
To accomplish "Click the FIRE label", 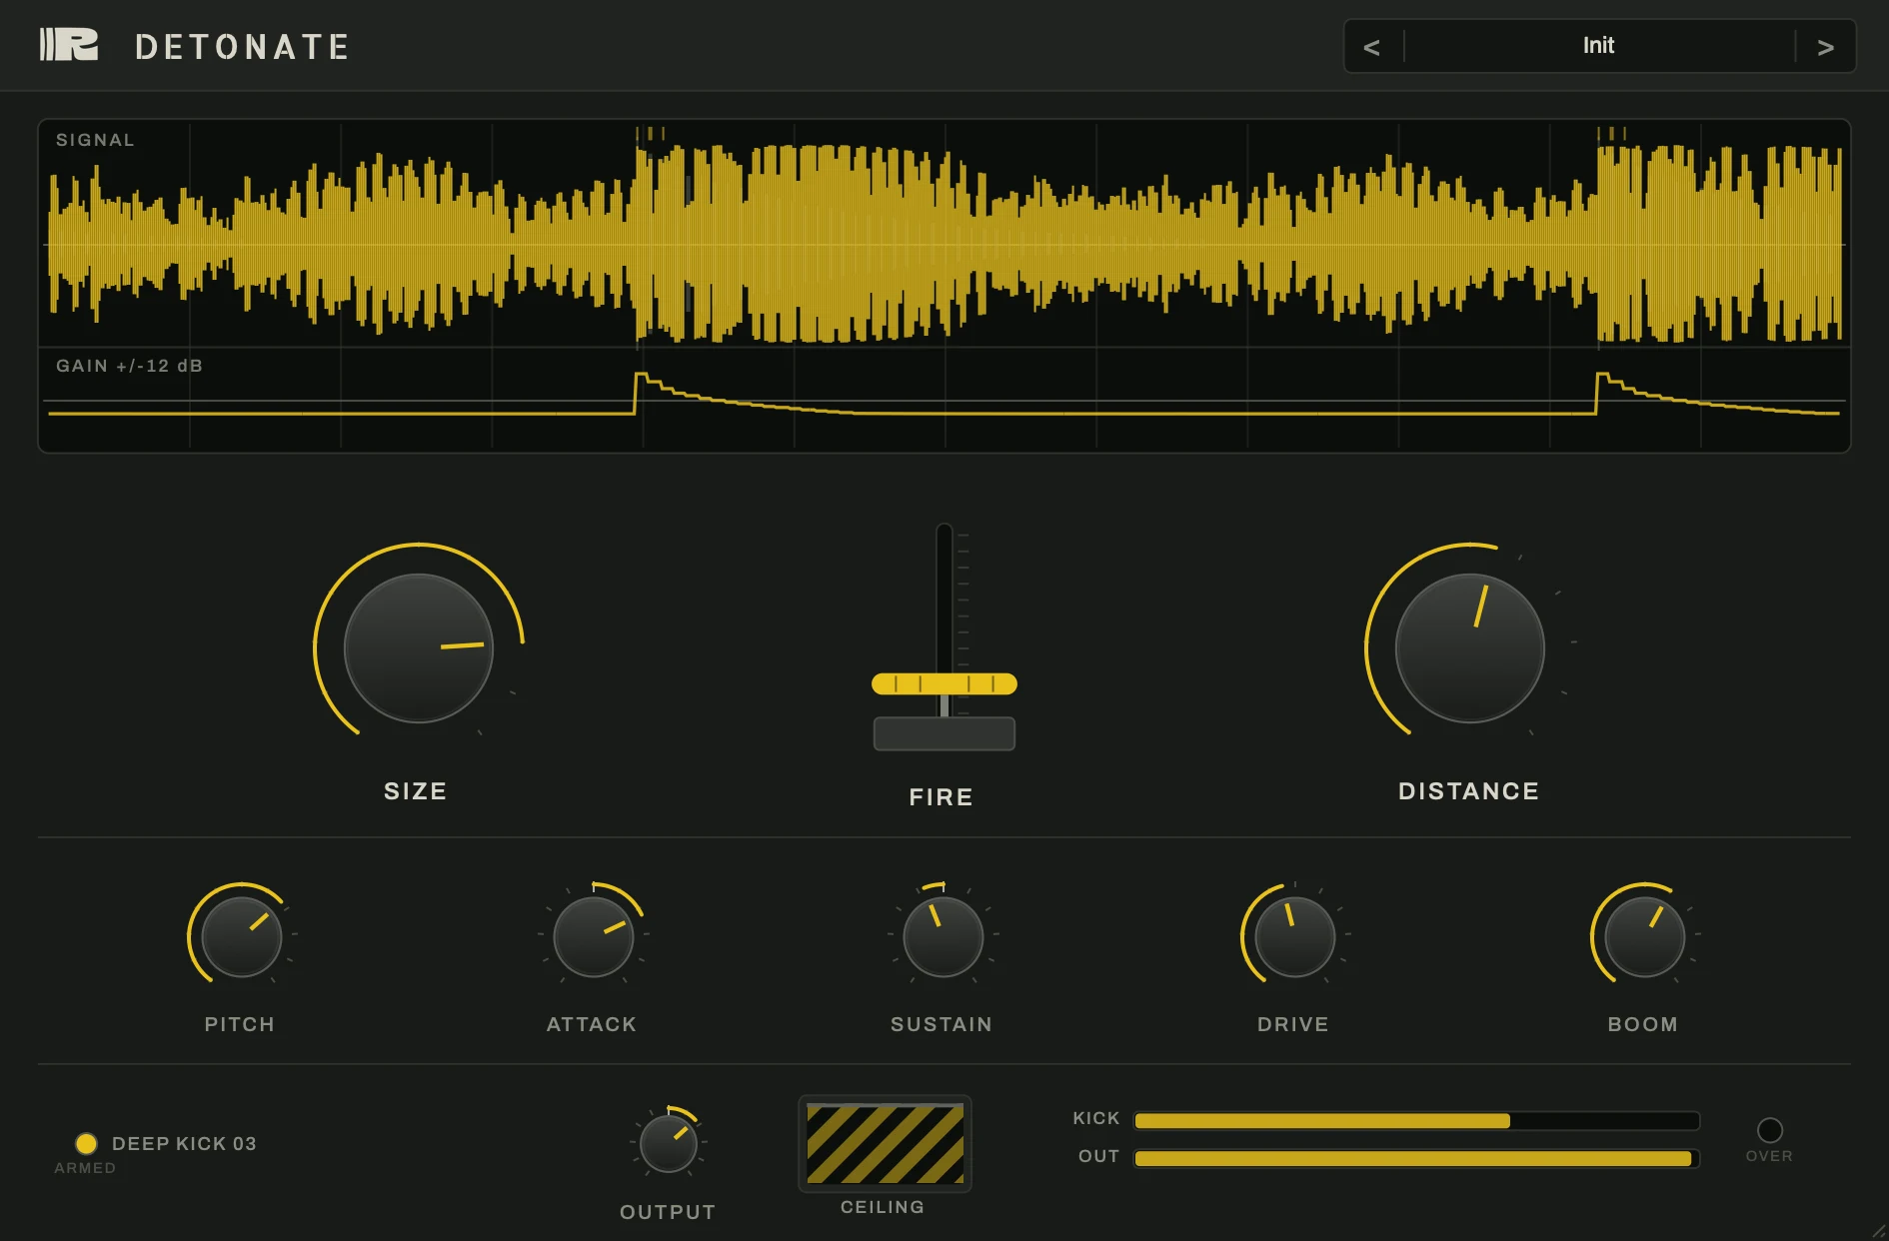I will (942, 797).
